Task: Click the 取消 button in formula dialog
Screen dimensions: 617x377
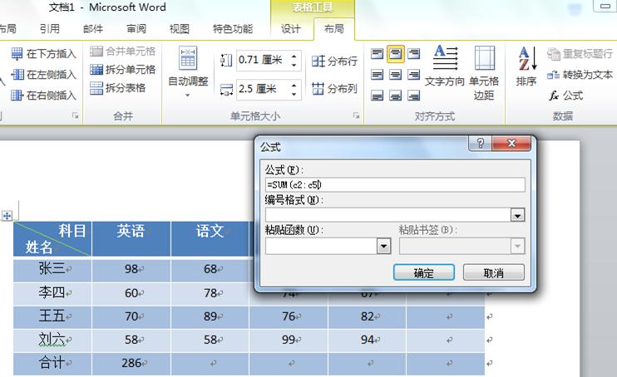Action: tap(493, 272)
